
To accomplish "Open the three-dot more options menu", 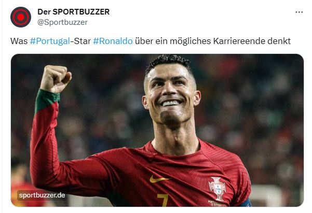I will (299, 12).
